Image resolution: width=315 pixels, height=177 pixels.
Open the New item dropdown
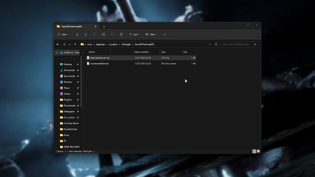coord(63,34)
